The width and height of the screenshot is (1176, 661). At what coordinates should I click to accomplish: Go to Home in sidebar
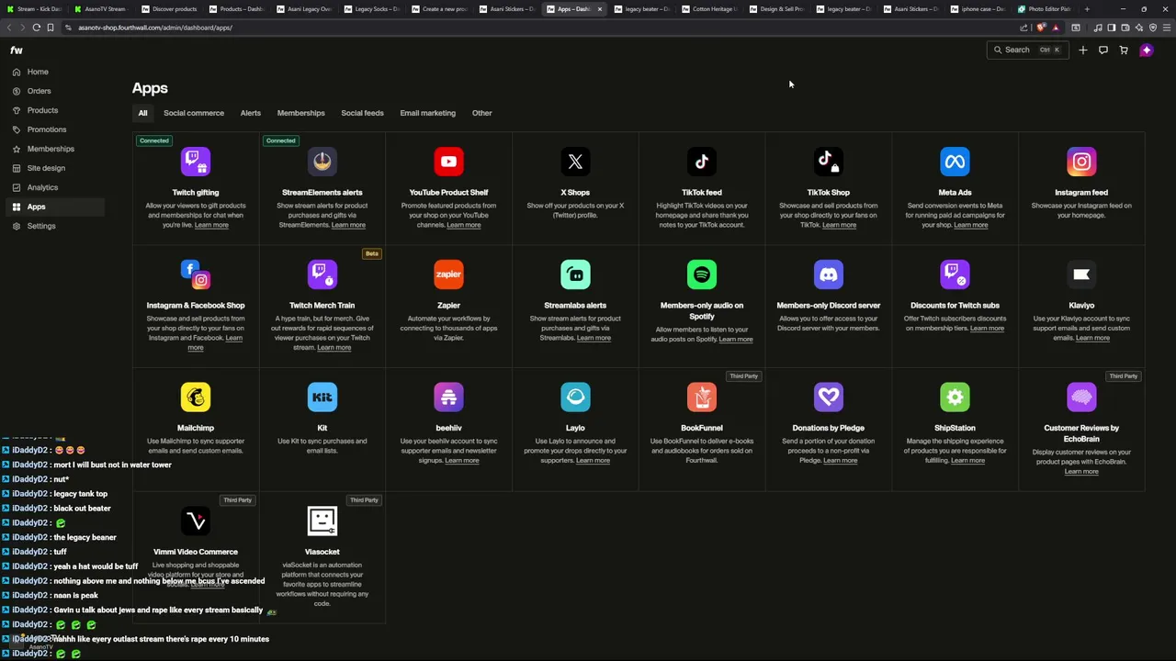coord(55,72)
